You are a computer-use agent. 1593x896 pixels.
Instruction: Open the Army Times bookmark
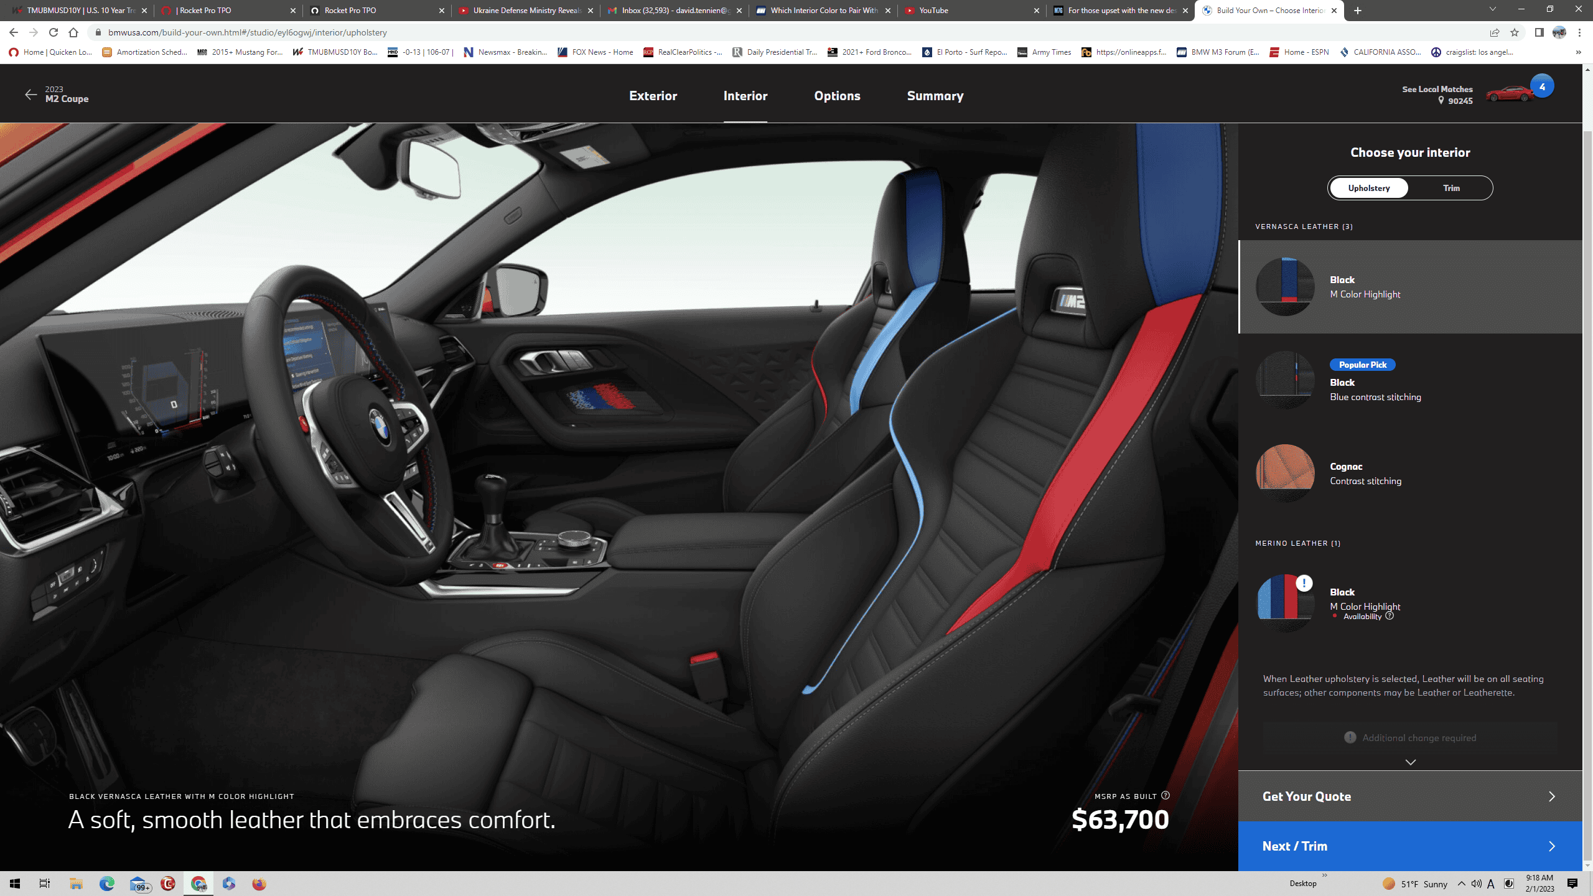tap(1044, 52)
